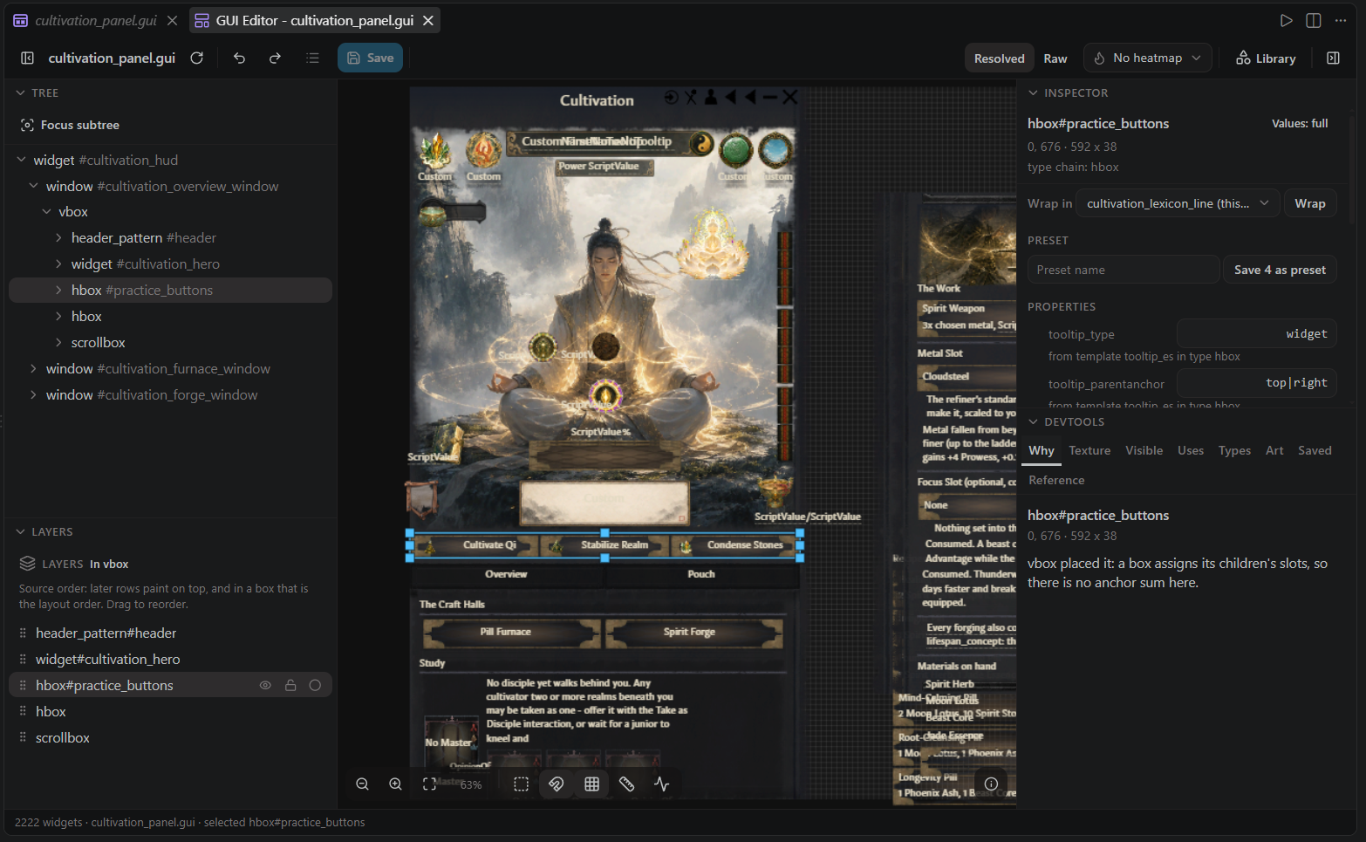1366x842 pixels.
Task: Collapse window #cultivation_overview_window node
Action: click(x=33, y=186)
